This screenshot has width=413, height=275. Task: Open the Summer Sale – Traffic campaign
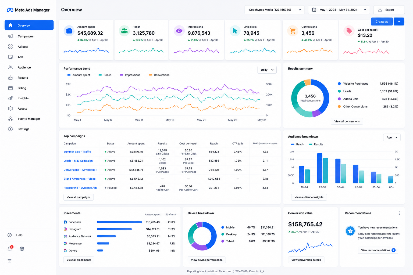point(77,152)
